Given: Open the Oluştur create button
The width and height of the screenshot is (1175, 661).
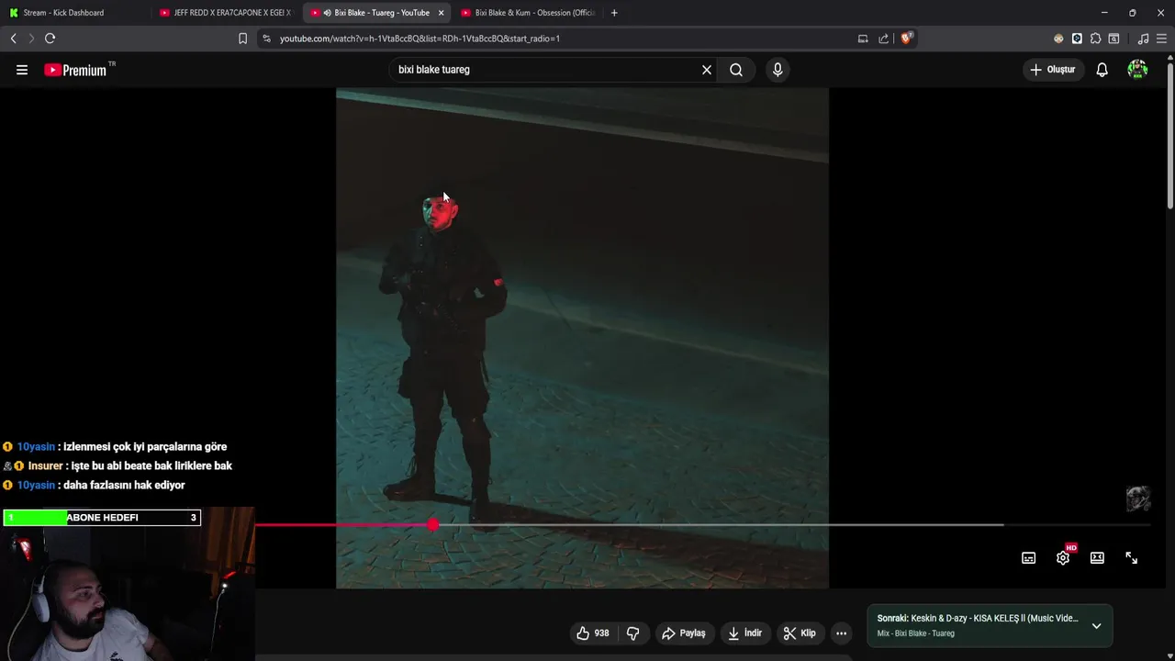Looking at the screenshot, I should 1053,70.
